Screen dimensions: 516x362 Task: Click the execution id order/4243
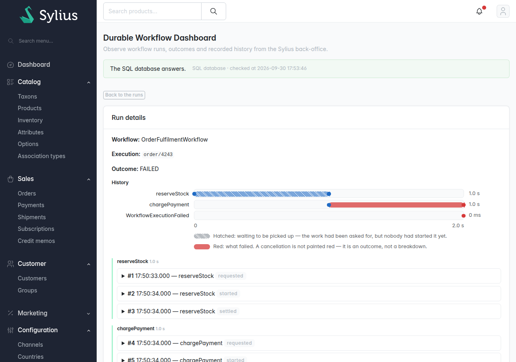coord(158,154)
